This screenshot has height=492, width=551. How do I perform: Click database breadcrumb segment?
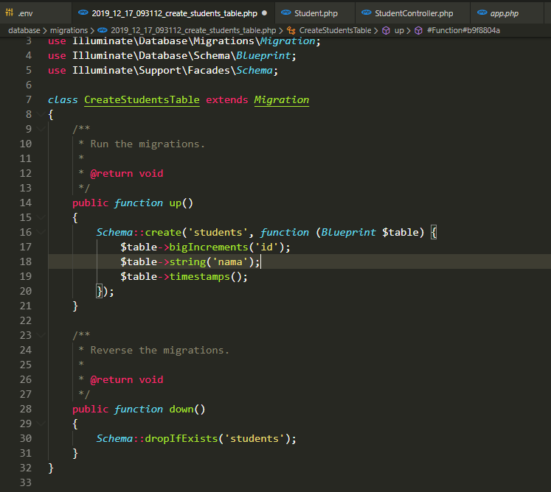pyautogui.click(x=24, y=30)
